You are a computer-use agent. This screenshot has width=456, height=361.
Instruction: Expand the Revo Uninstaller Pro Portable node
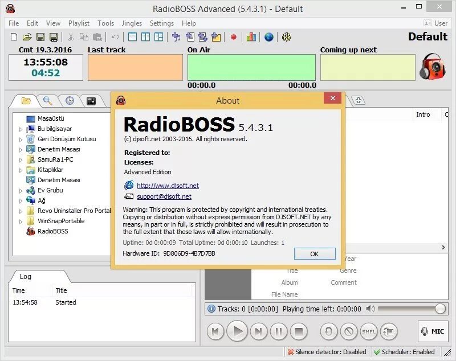(x=21, y=211)
